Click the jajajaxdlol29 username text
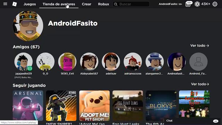This screenshot has height=125, width=222. click(x=24, y=74)
